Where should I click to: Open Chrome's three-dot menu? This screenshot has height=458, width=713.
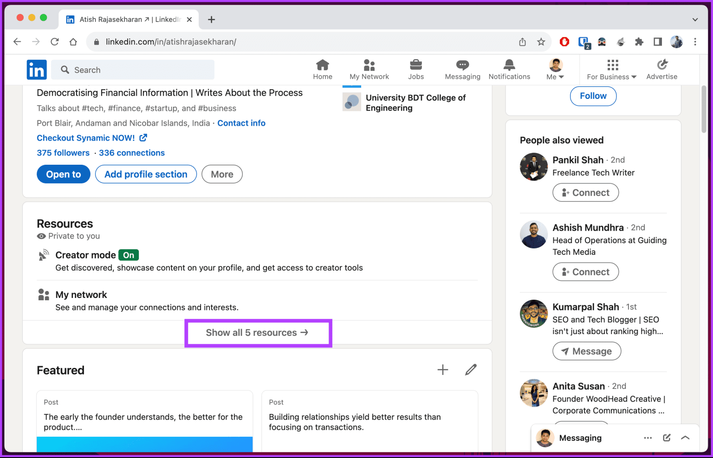pos(695,42)
